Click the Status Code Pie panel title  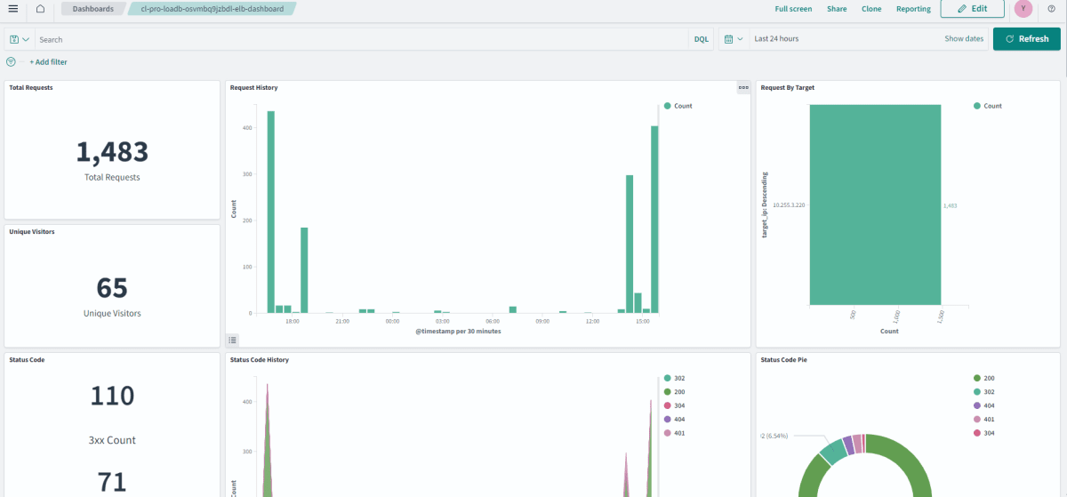click(x=784, y=359)
